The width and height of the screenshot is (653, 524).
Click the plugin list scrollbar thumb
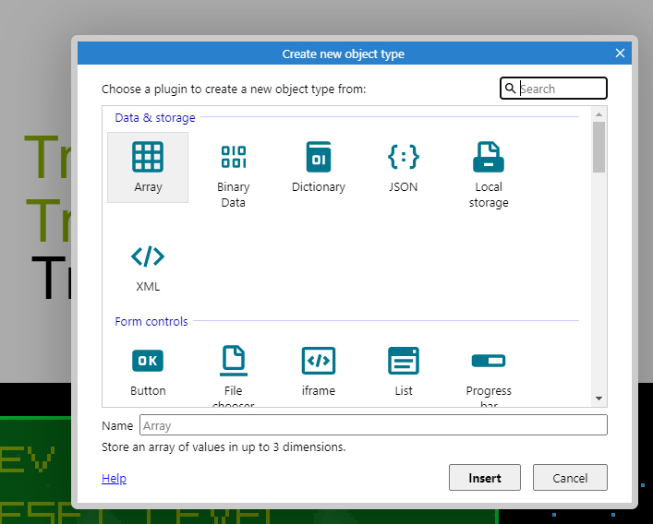coord(599,147)
